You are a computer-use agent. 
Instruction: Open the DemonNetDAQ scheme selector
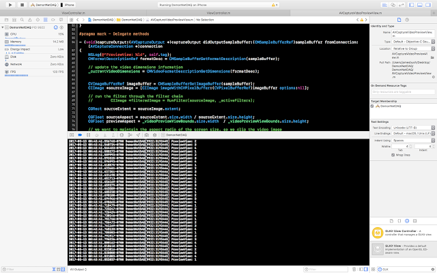click(44, 5)
